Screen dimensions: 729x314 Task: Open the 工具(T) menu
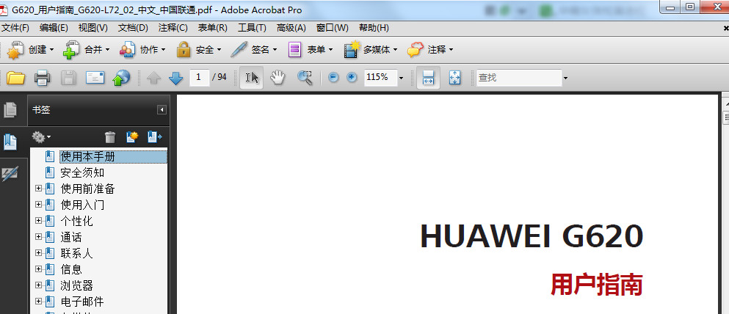coord(252,28)
